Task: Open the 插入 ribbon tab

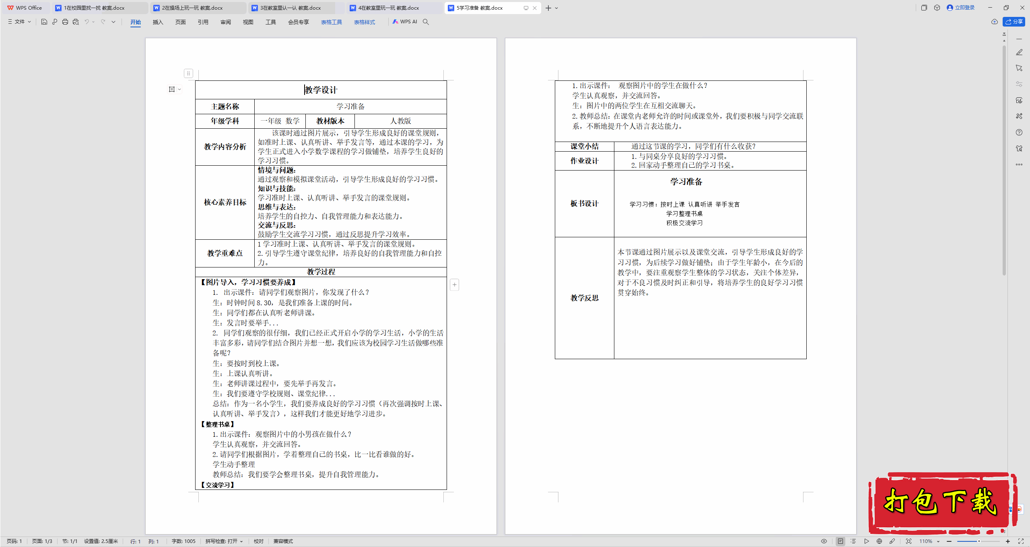Action: (x=158, y=22)
